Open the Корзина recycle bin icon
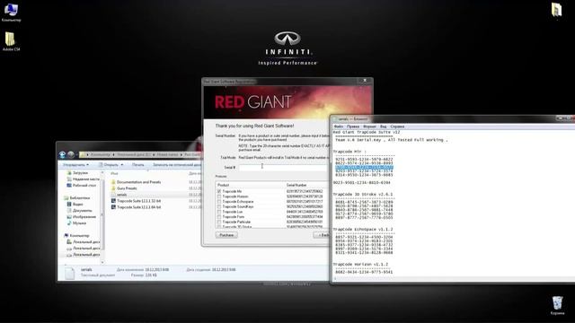The width and height of the screenshot is (575, 323). point(557,305)
